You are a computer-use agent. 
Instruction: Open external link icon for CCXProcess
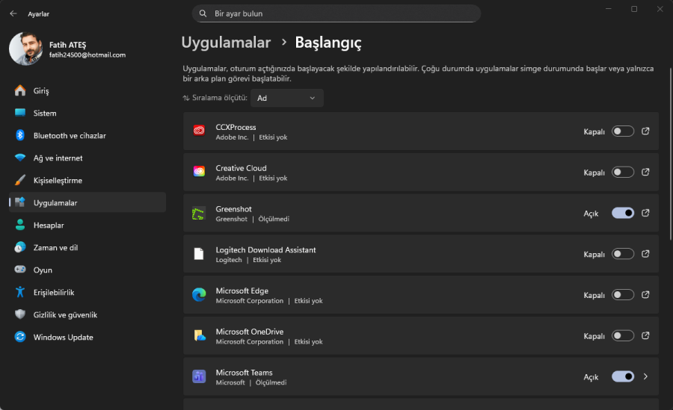pyautogui.click(x=645, y=131)
